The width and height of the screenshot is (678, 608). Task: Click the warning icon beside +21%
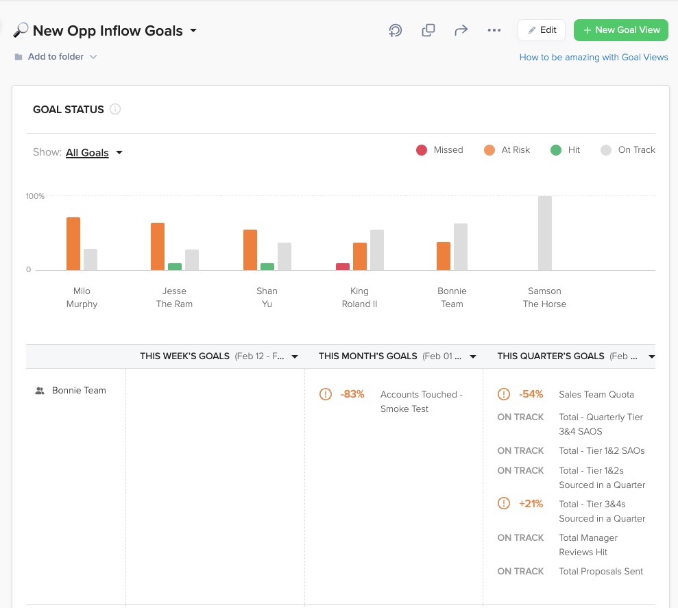point(504,503)
